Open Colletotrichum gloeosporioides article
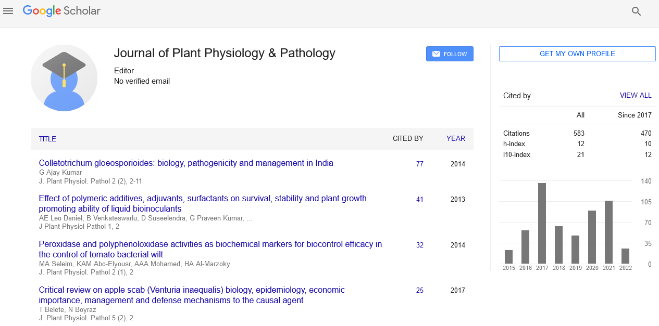 [186, 163]
